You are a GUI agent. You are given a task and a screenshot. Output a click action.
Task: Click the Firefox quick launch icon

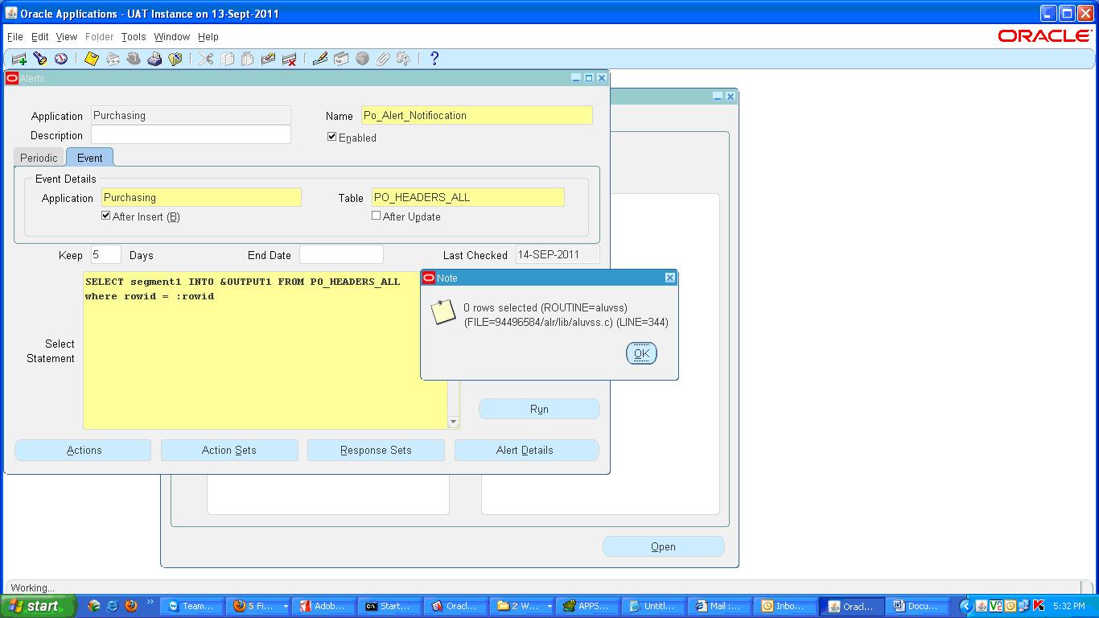tap(131, 606)
